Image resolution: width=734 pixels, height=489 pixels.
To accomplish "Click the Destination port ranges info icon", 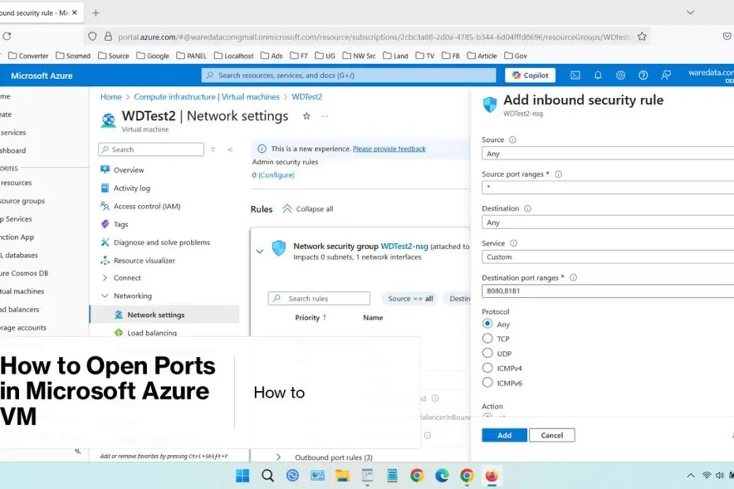I will 573,278.
